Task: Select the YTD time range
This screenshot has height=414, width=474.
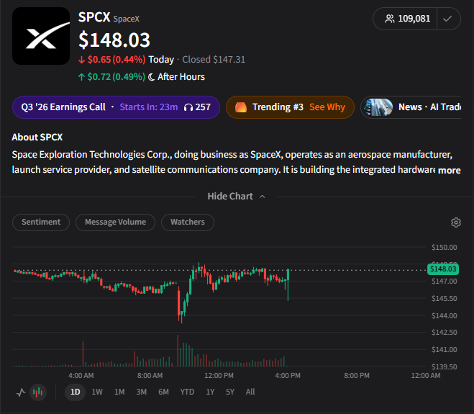Action: tap(187, 392)
